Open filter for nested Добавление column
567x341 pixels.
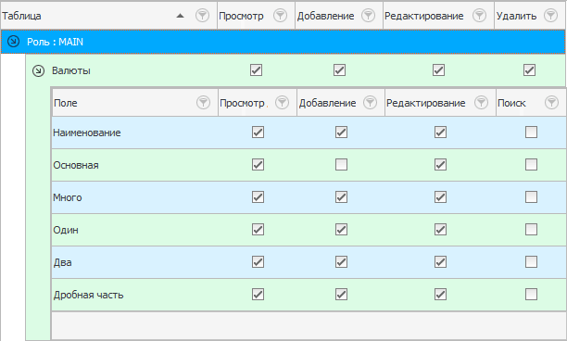(x=370, y=103)
